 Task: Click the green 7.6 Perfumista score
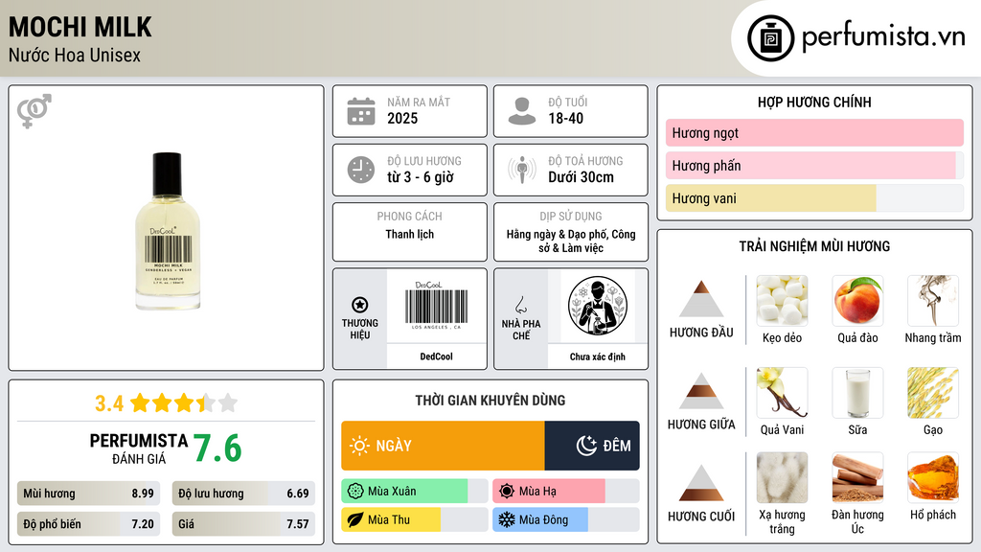coord(217,448)
